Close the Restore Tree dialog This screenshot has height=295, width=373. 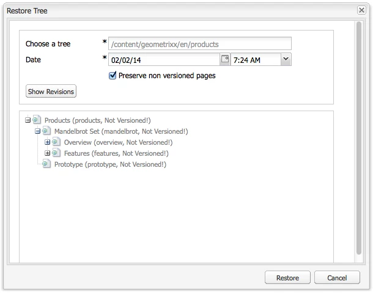tap(361, 10)
